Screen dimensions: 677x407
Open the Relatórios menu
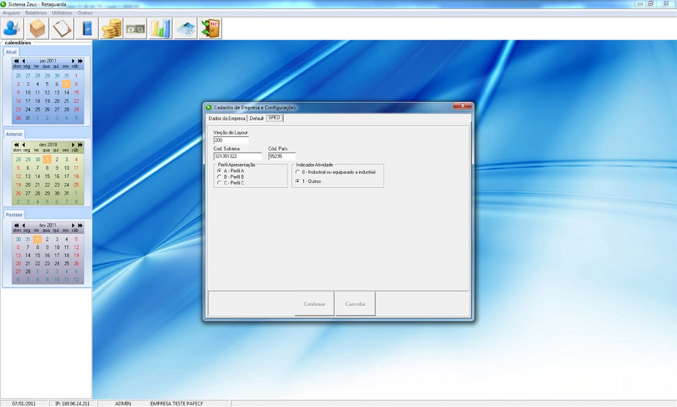[36, 13]
